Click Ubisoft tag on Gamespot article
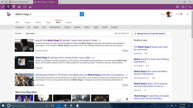The image size is (193, 108). tap(125, 51)
